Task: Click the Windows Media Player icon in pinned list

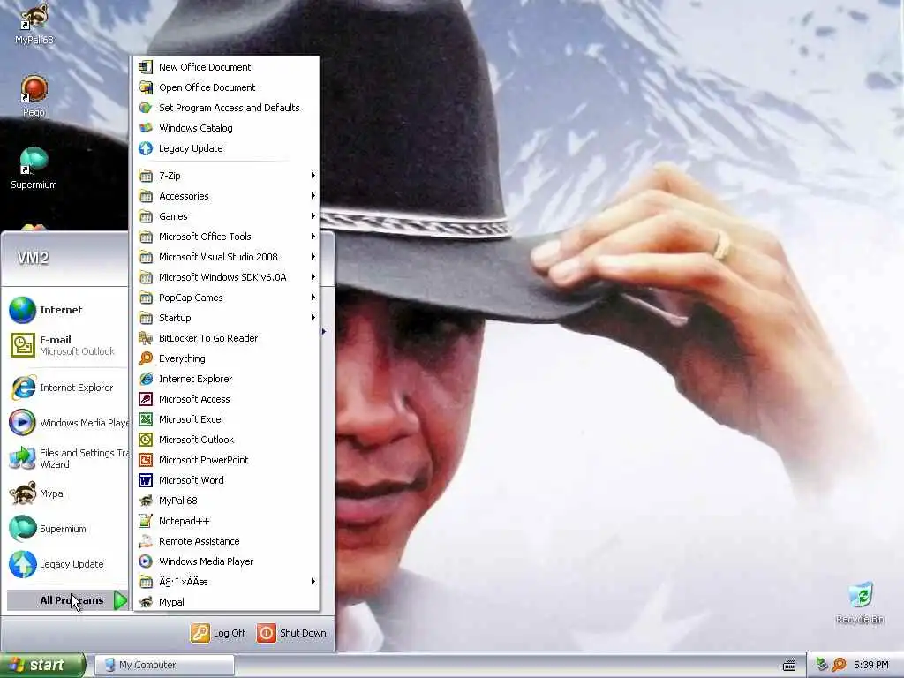Action: pyautogui.click(x=22, y=423)
